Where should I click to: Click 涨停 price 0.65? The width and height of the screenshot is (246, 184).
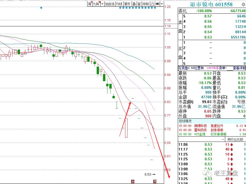[x=208, y=111]
